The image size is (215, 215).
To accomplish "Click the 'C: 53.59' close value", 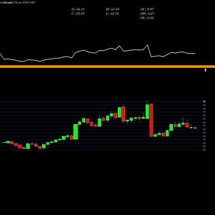I will point(78,14).
